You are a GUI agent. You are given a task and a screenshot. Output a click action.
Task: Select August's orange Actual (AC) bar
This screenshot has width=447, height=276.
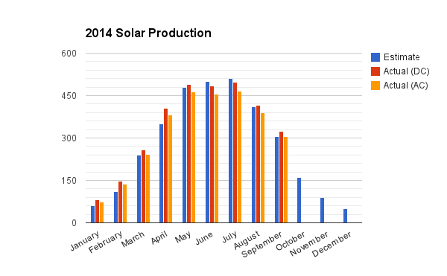(x=263, y=168)
